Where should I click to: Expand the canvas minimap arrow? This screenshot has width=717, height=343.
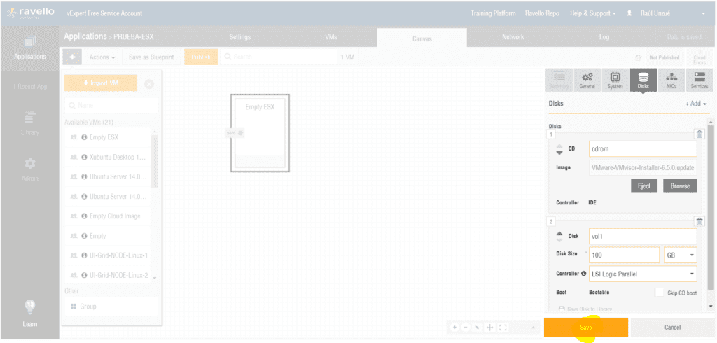click(533, 328)
